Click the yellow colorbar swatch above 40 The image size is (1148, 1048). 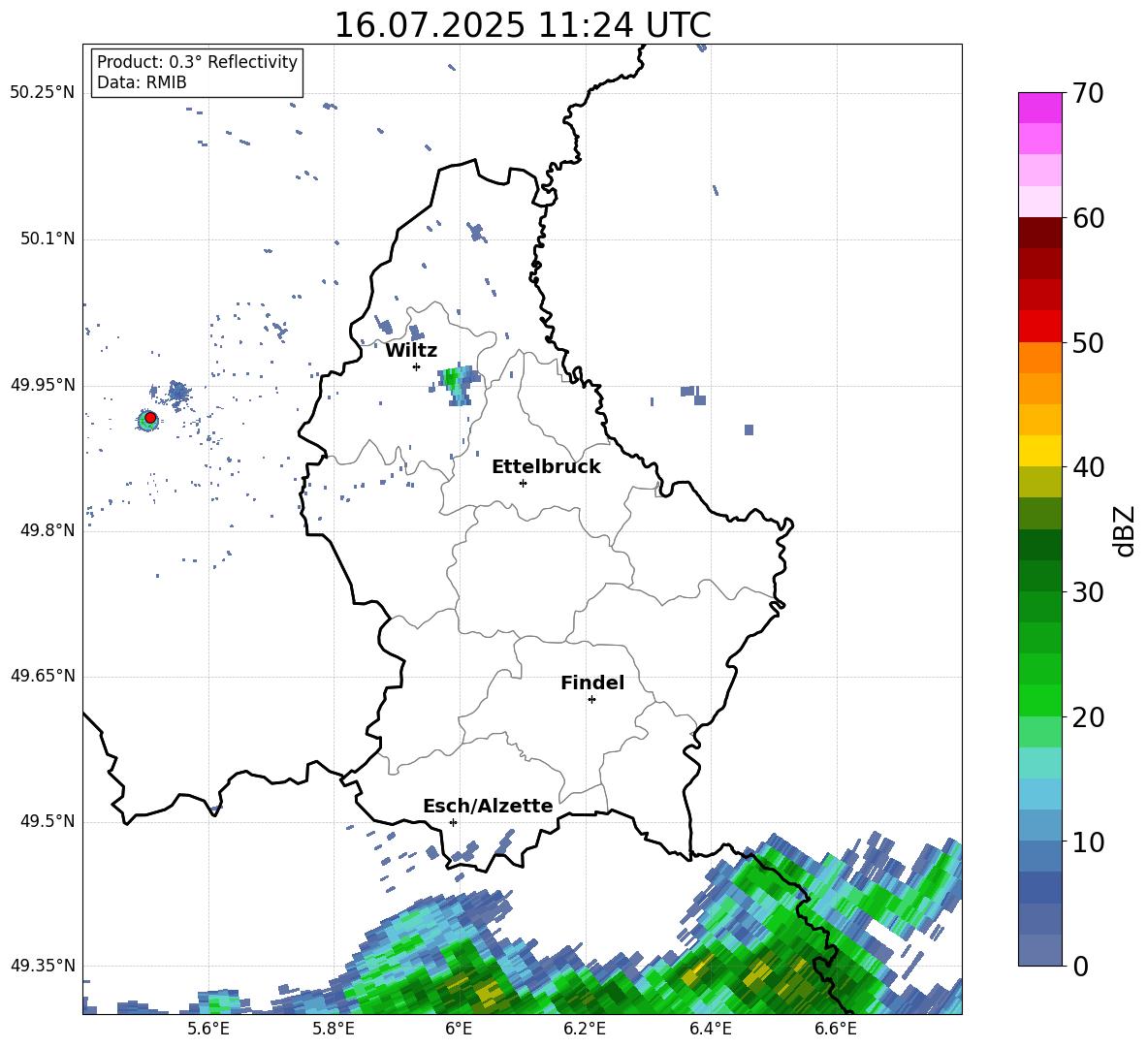1040,451
